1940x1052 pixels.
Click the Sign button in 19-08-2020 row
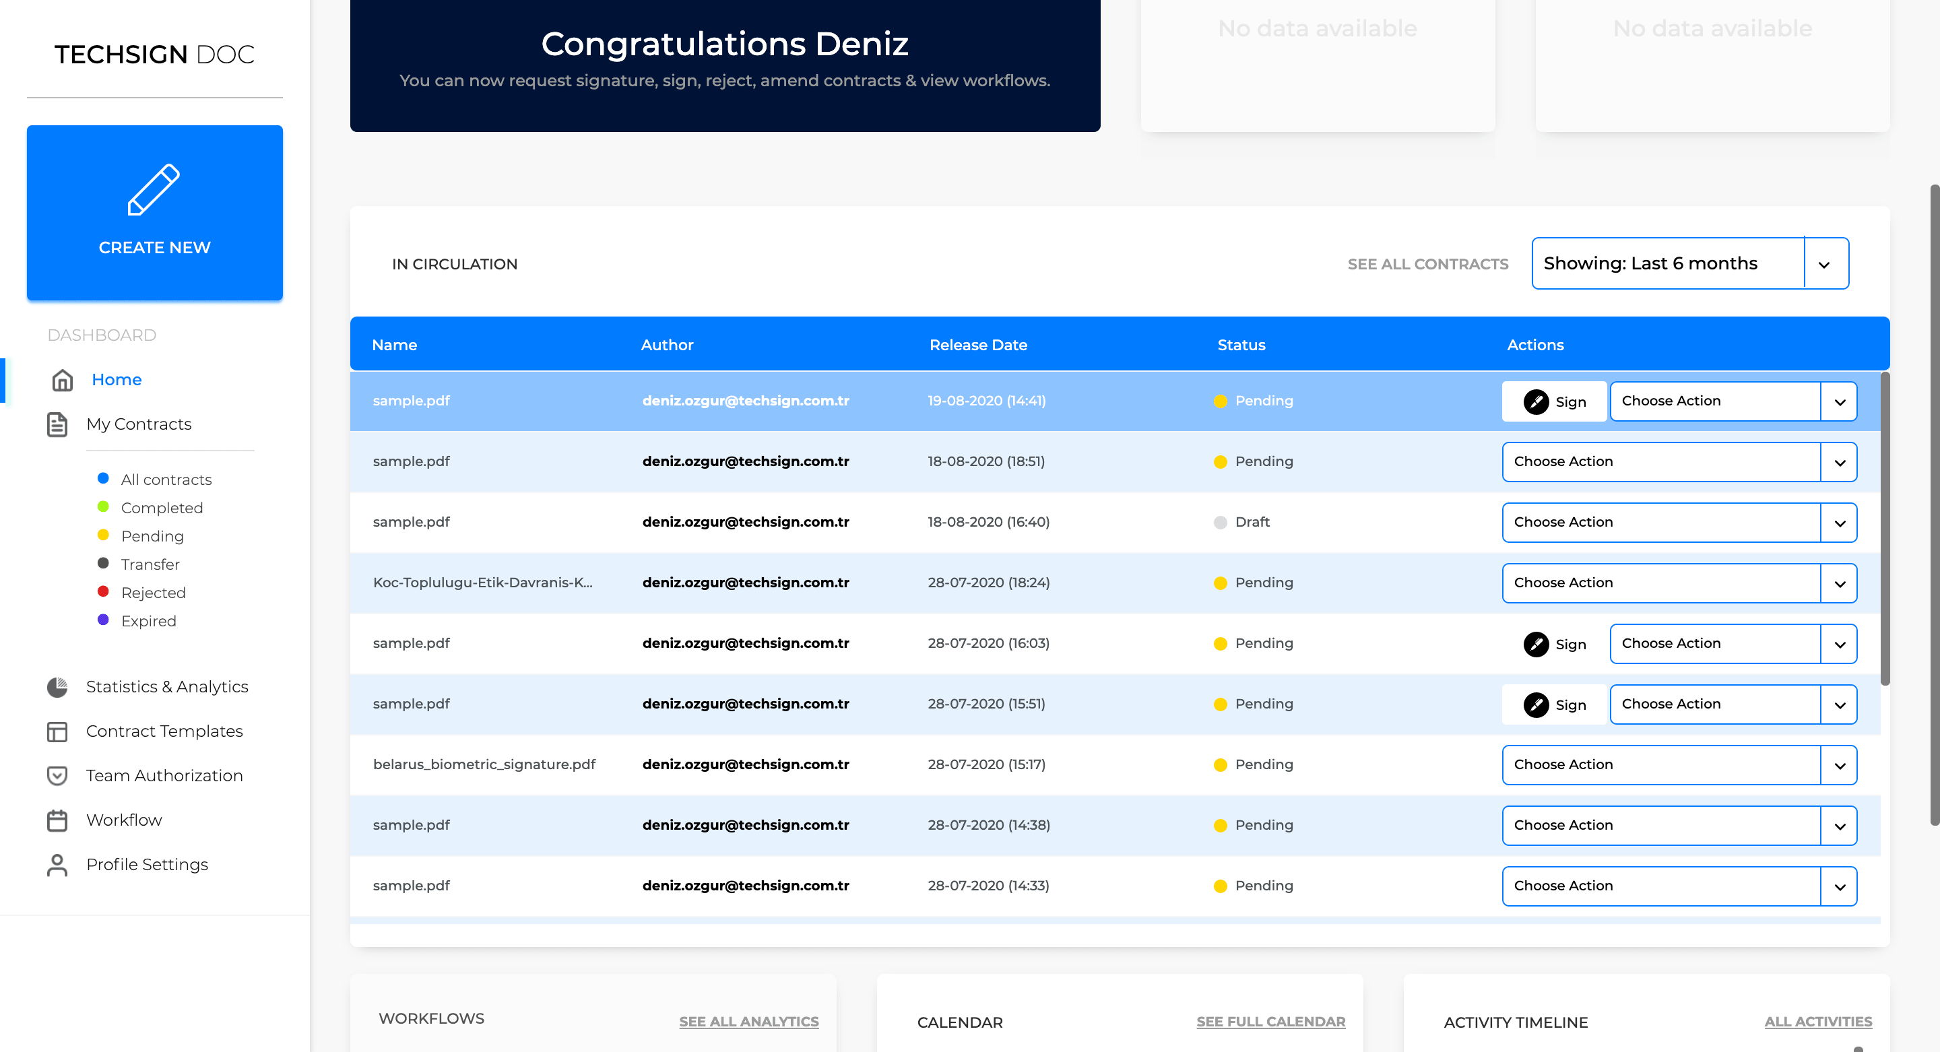tap(1555, 401)
